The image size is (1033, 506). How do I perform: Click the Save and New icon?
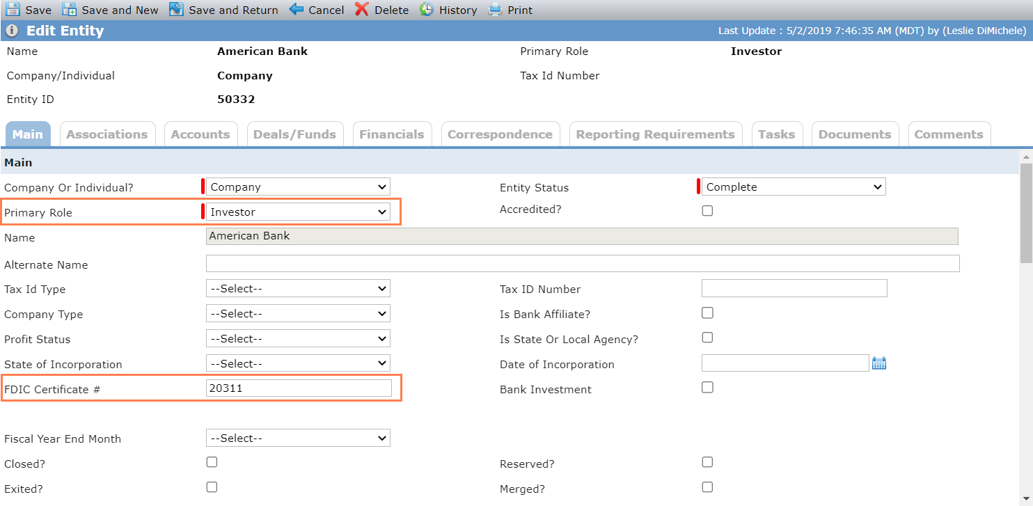(x=70, y=9)
